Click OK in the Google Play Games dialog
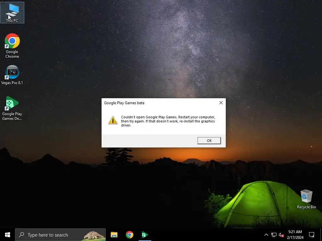 [x=209, y=141]
